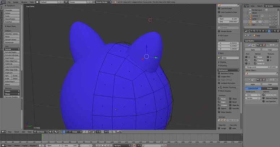Viewport: 280px width, 147px height.
Task: Enable the Mirror X axis checkbox
Action: (246, 57)
